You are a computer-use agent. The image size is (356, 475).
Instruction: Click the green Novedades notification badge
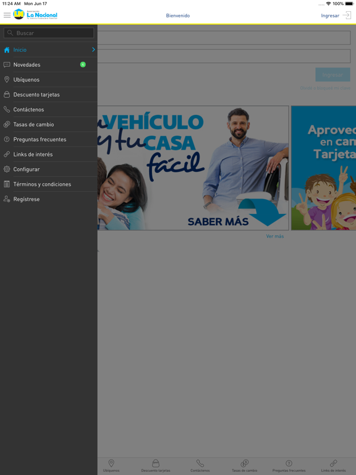tap(83, 64)
